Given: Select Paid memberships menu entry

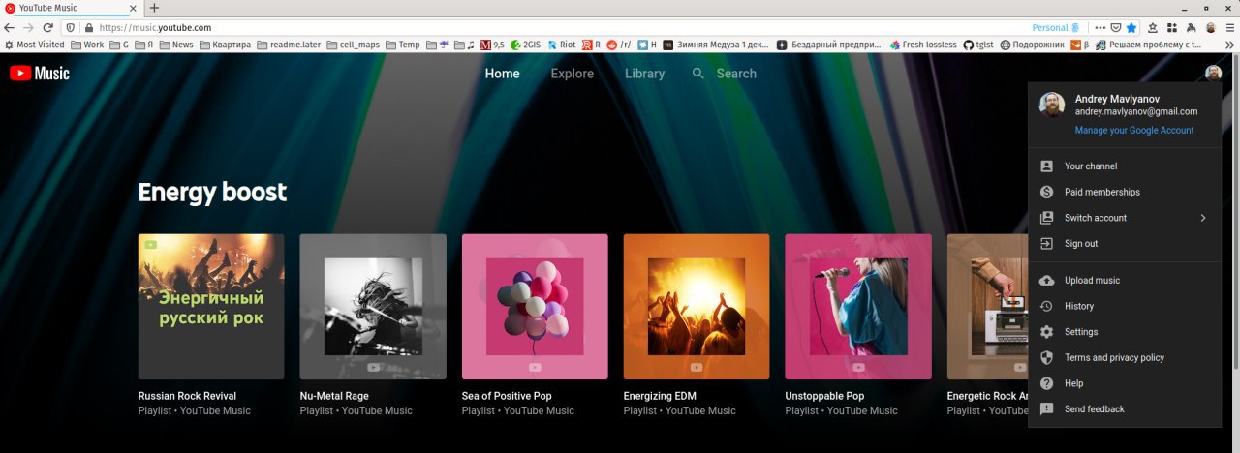Looking at the screenshot, I should pyautogui.click(x=1125, y=192).
